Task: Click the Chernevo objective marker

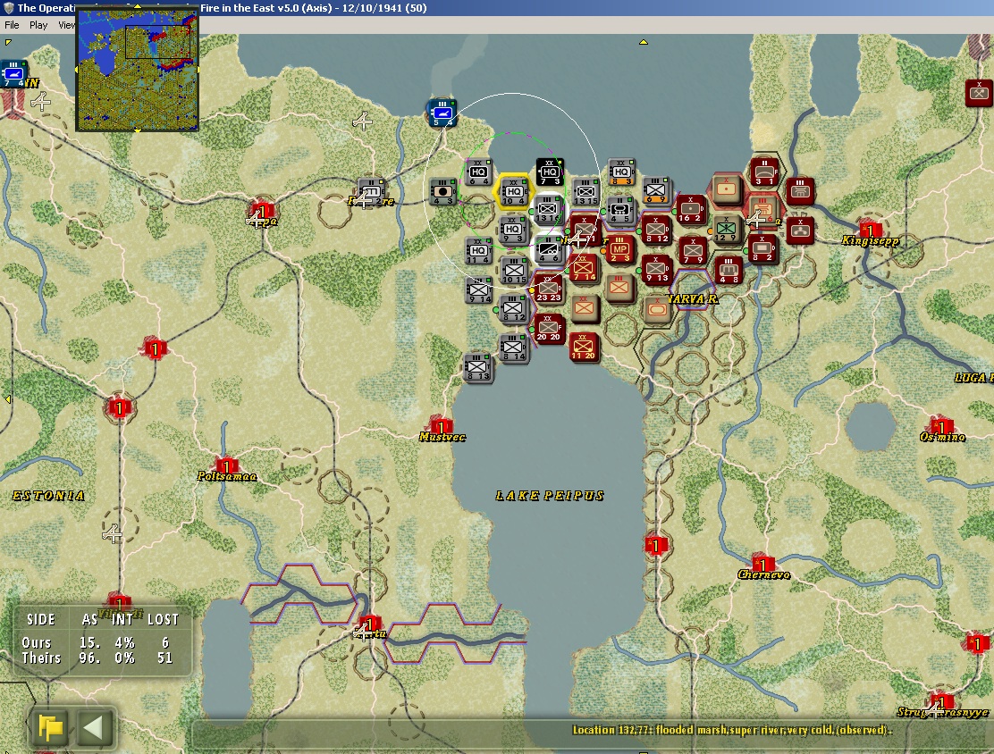Action: 763,564
